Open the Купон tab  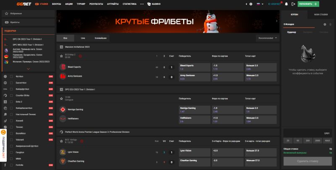[x=294, y=15]
